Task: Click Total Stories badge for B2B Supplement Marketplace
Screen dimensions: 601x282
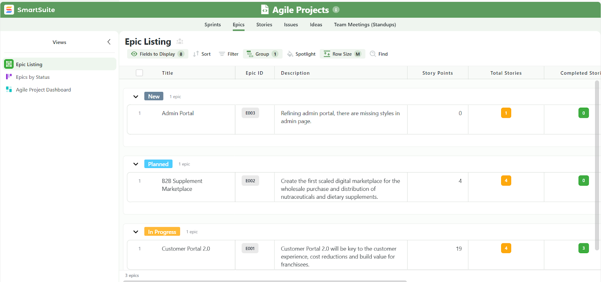Action: tap(506, 180)
